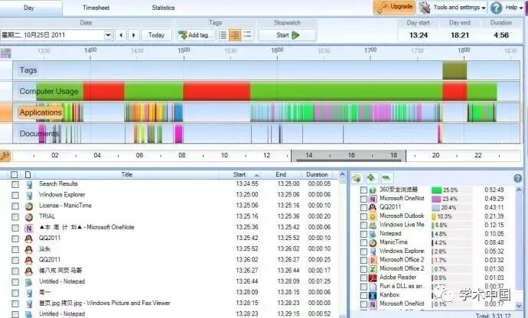Click the ManicTime icon in summary list
Screen dimensions: 528x318
click(x=373, y=242)
